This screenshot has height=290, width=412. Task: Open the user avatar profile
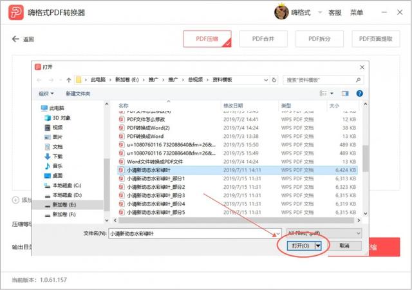click(281, 12)
